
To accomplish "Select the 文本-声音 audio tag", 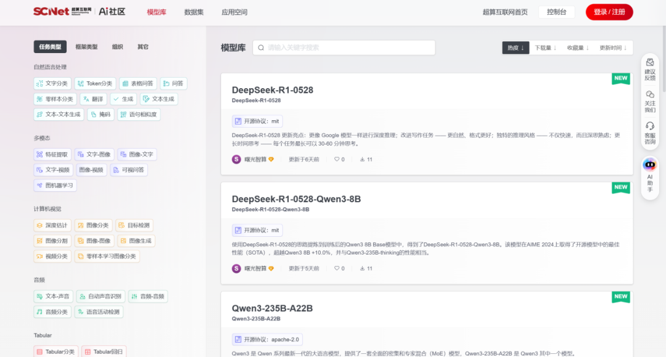I will (x=54, y=297).
